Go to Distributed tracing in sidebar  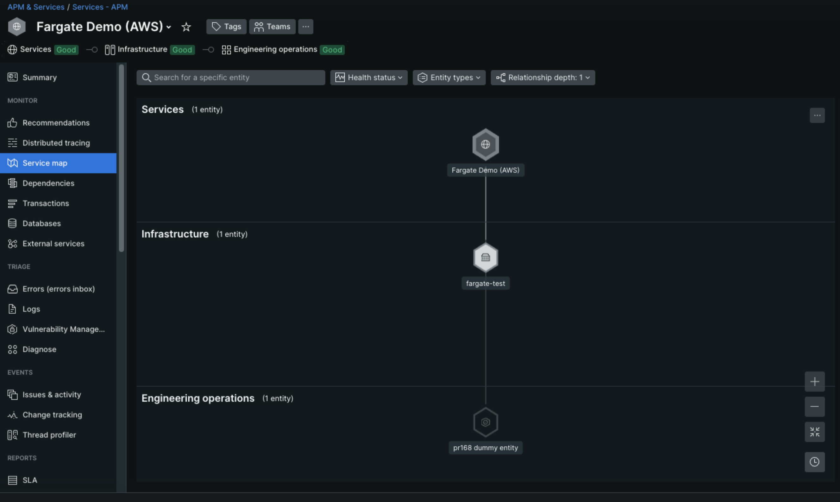click(56, 143)
